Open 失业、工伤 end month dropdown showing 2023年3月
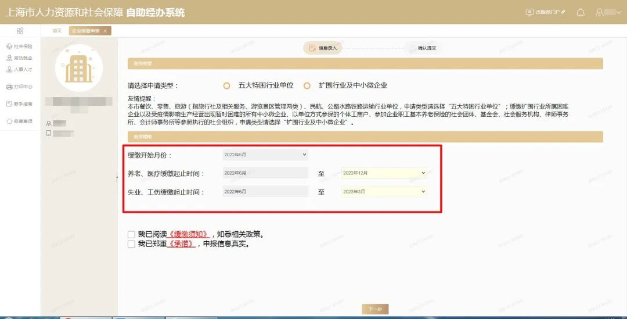Image resolution: width=627 pixels, height=319 pixels. [x=384, y=192]
